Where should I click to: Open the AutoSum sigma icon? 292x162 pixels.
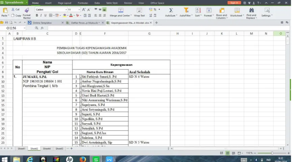click(x=171, y=10)
